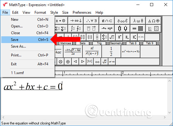Insert the quadratic formula expression
This screenshot has height=126, width=173.
click(73, 52)
